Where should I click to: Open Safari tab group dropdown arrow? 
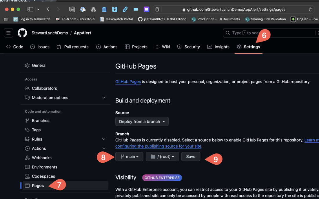coord(38,9)
